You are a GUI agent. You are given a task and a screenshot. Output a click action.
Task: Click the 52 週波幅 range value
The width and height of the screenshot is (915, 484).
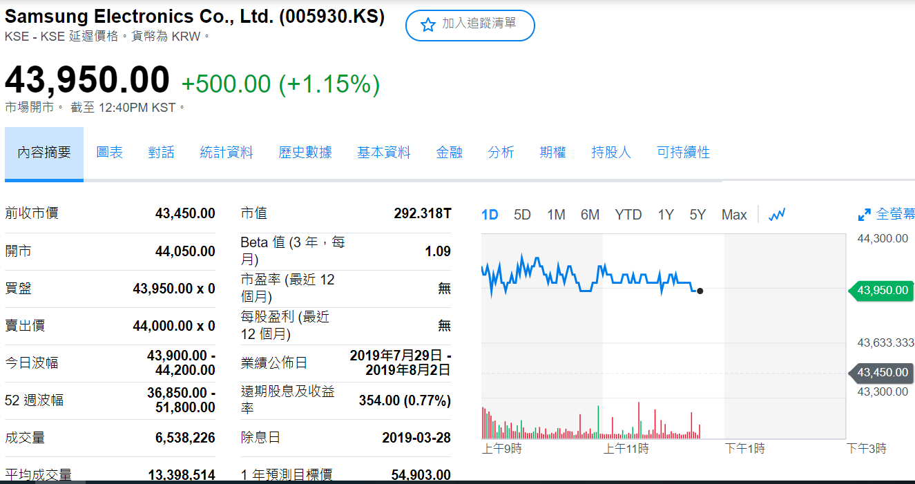(x=181, y=400)
